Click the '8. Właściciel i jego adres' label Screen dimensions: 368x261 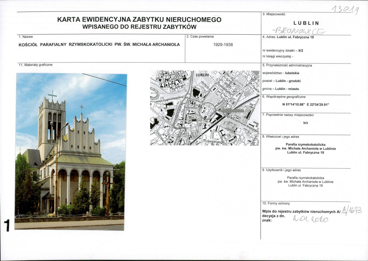281,136
